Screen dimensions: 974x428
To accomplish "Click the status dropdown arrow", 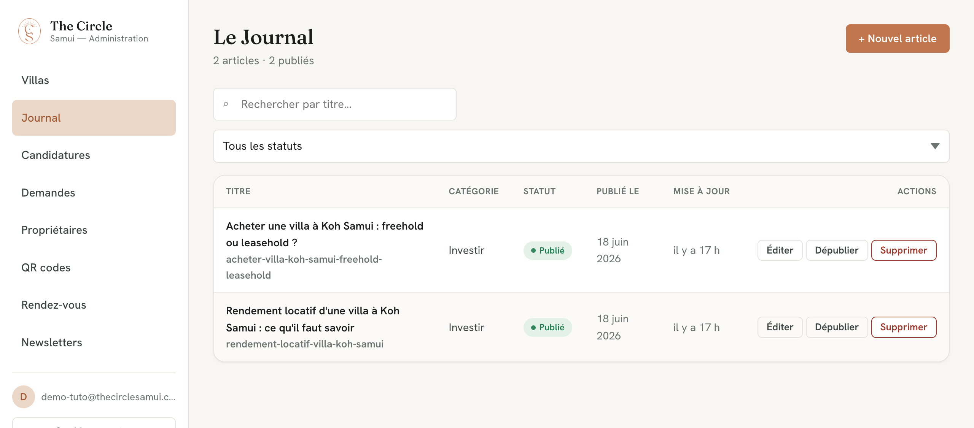I will tap(935, 146).
